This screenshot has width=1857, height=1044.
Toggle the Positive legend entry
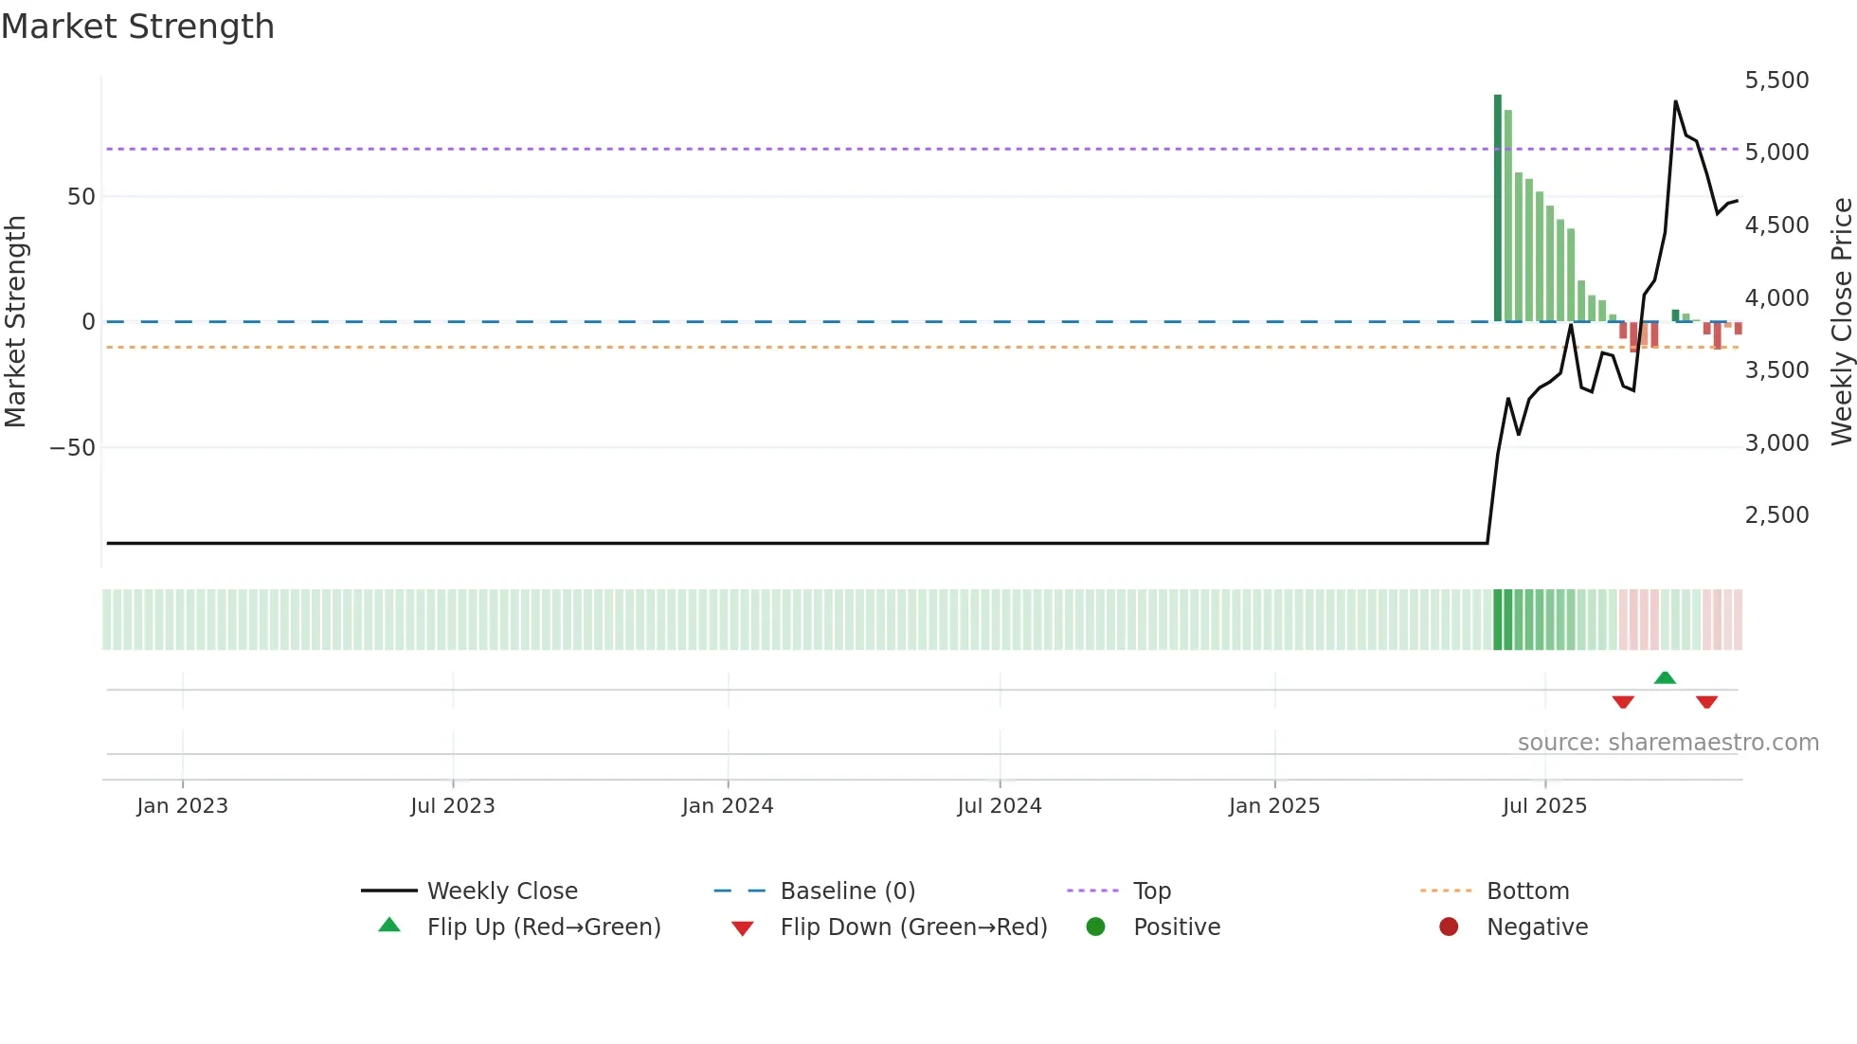pos(1152,927)
